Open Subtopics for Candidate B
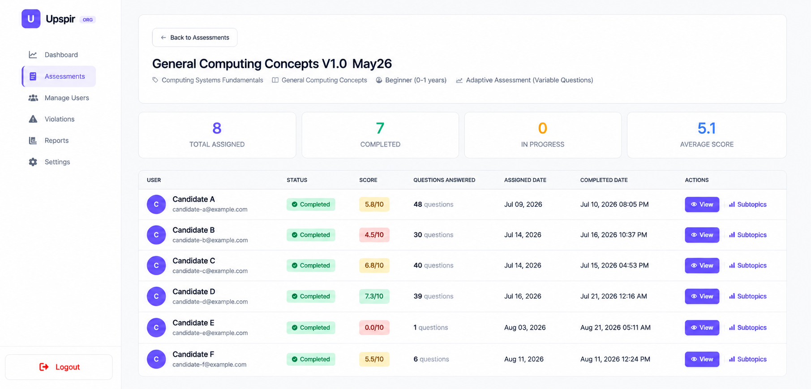The height and width of the screenshot is (389, 811). (x=747, y=235)
